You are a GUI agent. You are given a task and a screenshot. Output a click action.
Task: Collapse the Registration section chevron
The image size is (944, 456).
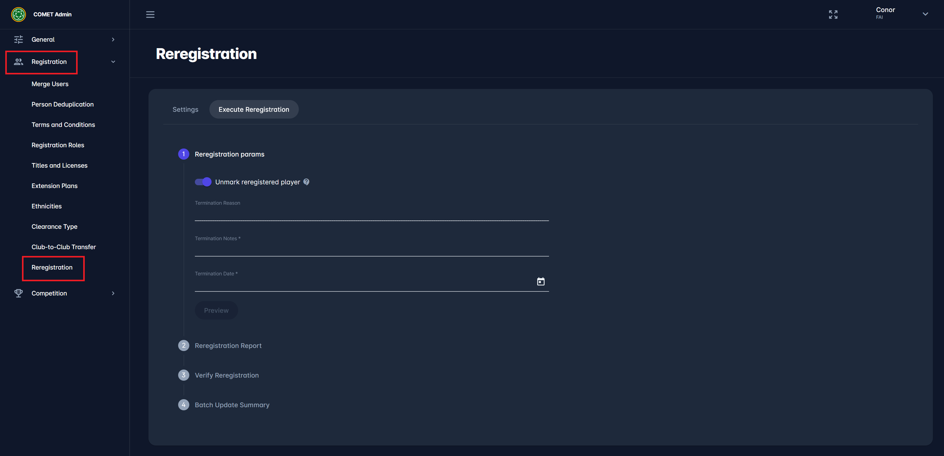pos(113,62)
